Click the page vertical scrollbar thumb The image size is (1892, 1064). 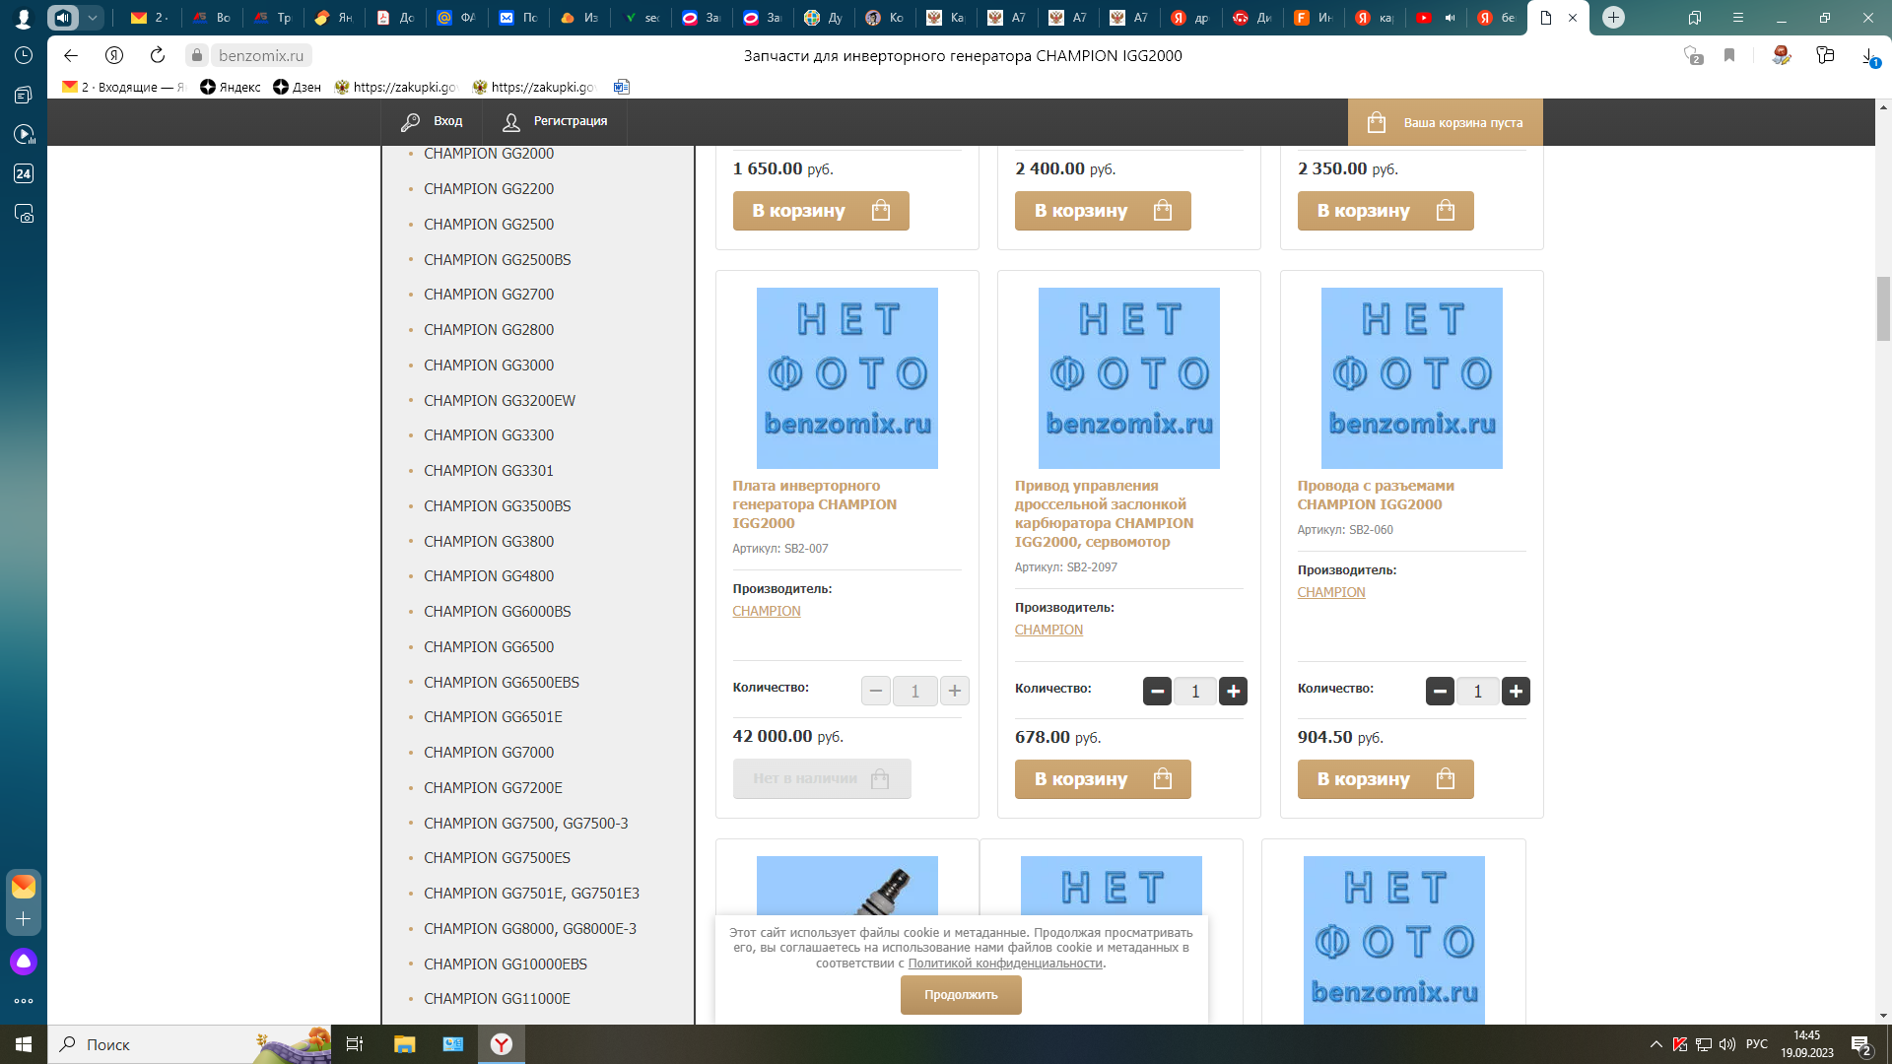[x=1883, y=308]
